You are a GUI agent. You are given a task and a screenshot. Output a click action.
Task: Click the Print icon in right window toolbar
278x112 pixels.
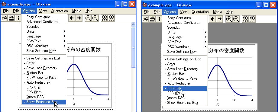(x=152, y=19)
